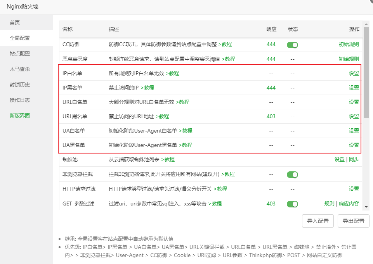Click the 名称 column header
373x264 pixels.
click(68, 29)
